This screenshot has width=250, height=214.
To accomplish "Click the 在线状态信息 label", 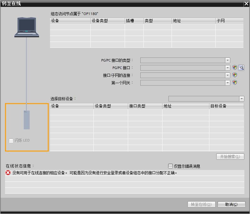I will pos(20,166).
